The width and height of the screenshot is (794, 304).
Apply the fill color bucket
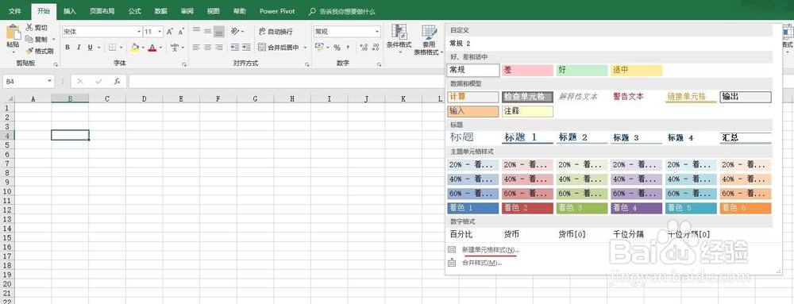(135, 47)
